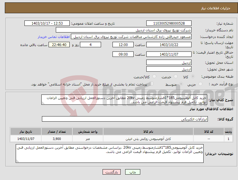Click the deadline time field 12:00
Screen dimensions: 238x180
tap(123, 45)
